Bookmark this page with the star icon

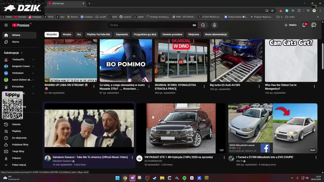point(272,11)
